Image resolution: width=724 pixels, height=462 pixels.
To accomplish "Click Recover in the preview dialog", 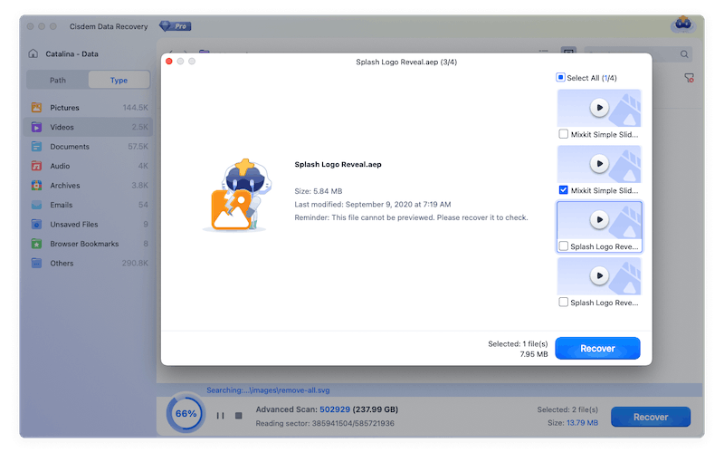I will [597, 349].
